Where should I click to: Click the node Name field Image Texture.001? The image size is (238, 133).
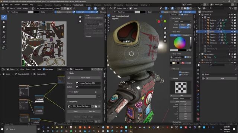click(x=88, y=83)
